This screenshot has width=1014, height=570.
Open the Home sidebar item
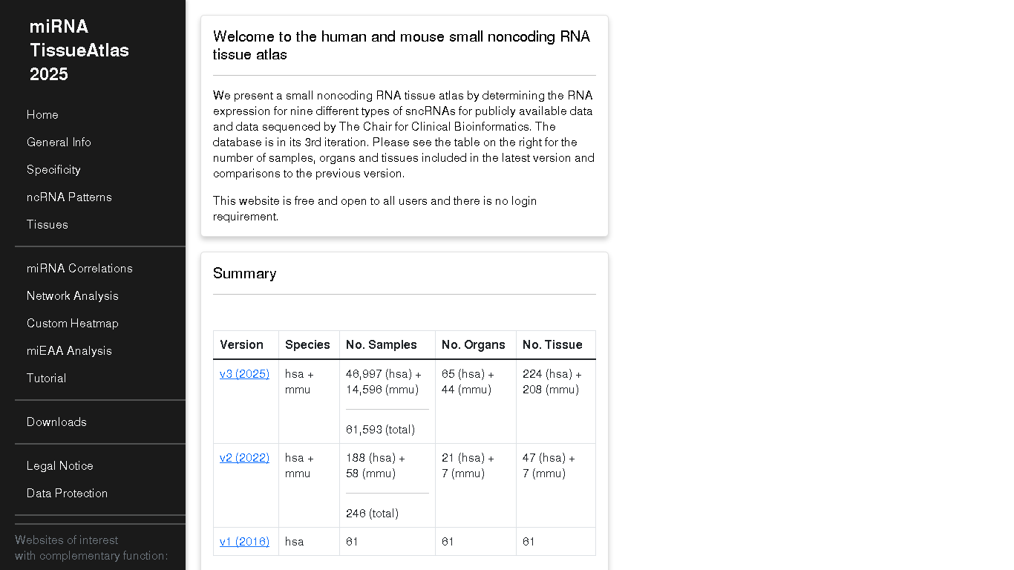pos(42,115)
